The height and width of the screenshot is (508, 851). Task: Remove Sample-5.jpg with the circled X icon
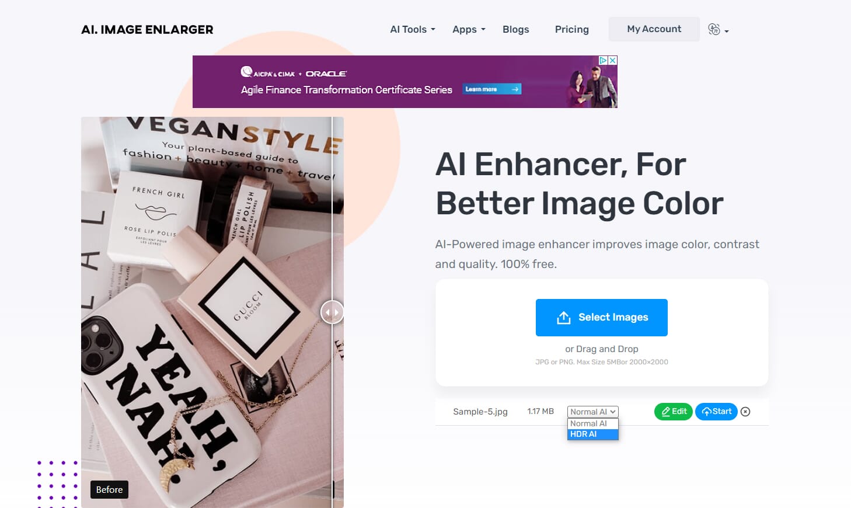pos(745,412)
